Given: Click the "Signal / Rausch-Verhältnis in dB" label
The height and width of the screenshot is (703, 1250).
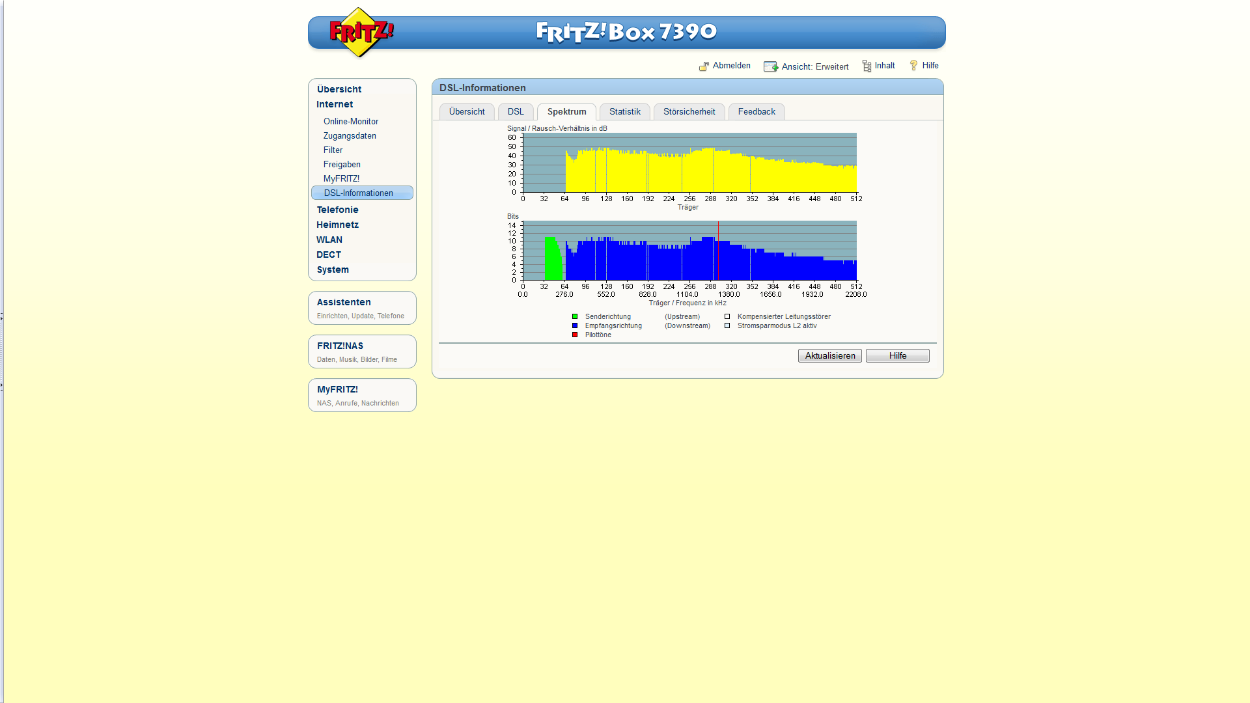Looking at the screenshot, I should click(557, 129).
